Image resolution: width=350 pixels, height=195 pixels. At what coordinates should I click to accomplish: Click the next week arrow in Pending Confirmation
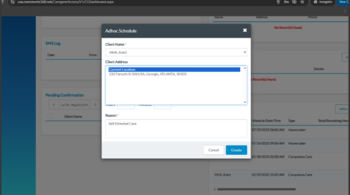pyautogui.click(x=95, y=105)
